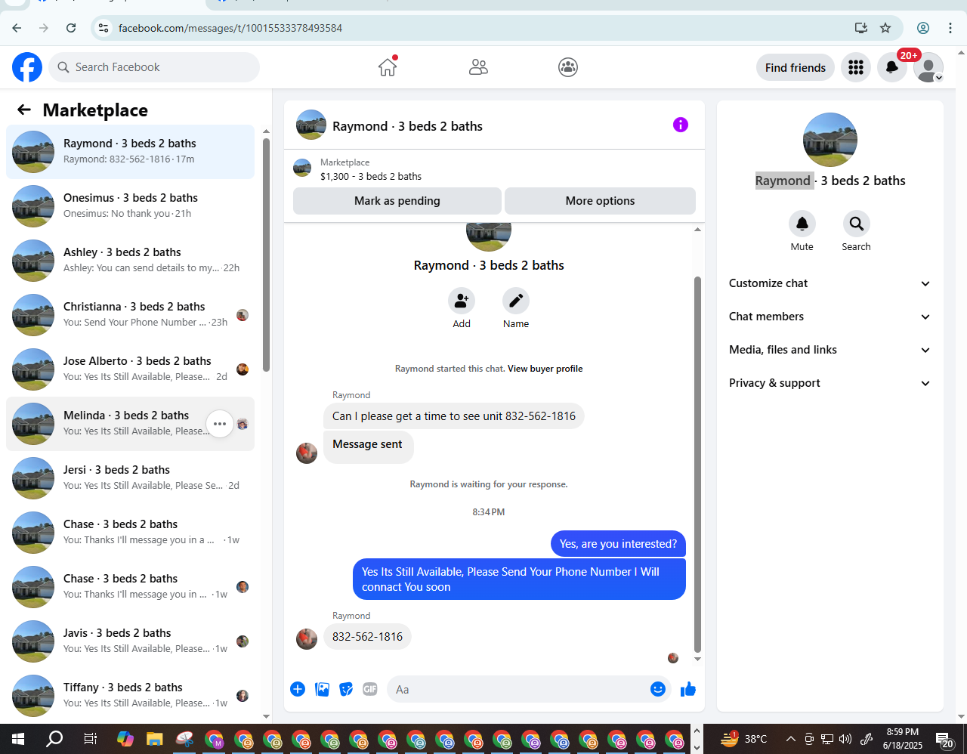Click the Add people icon

462,301
